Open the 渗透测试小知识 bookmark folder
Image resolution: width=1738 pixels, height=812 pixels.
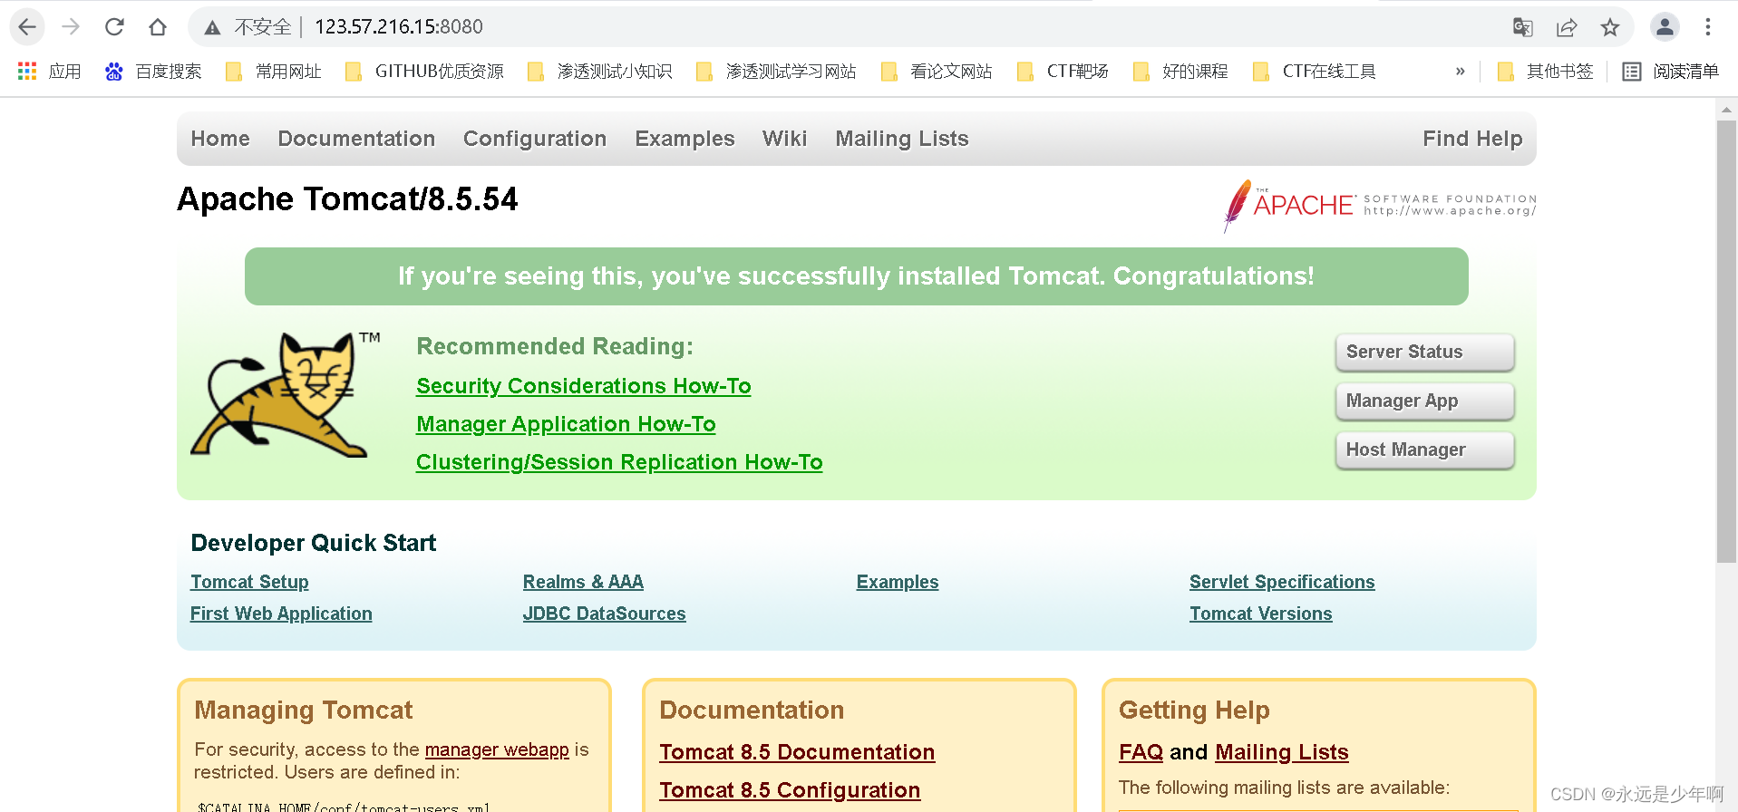point(600,72)
